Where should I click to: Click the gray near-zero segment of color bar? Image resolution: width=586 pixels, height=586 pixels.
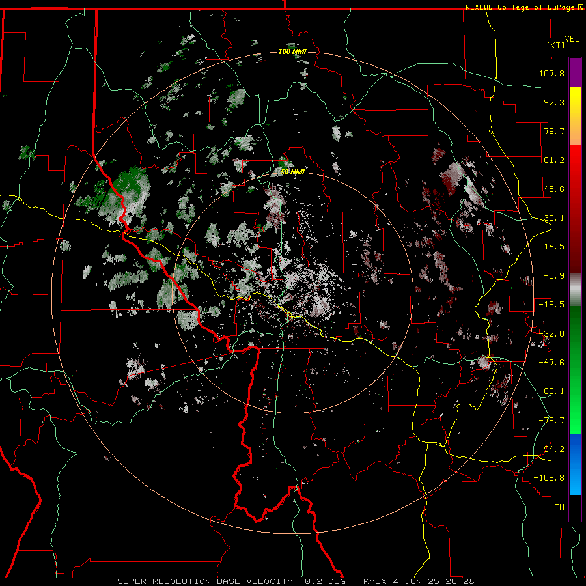coord(575,290)
